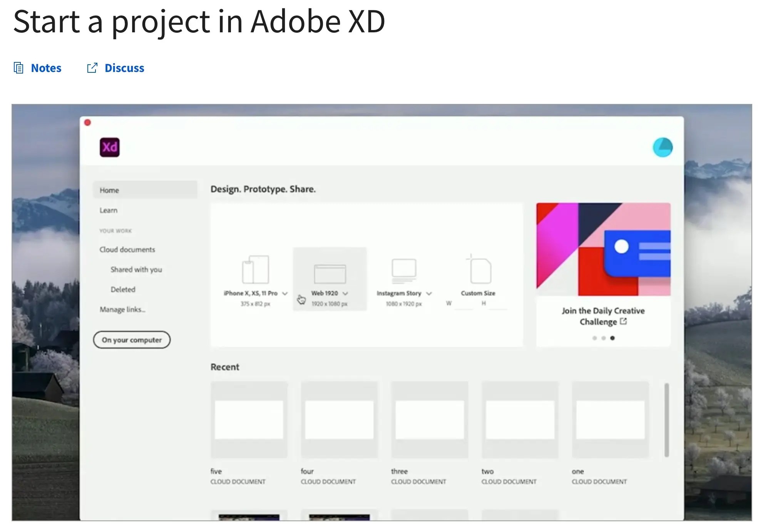
Task: Click the Discuss external-link icon
Action: point(92,67)
